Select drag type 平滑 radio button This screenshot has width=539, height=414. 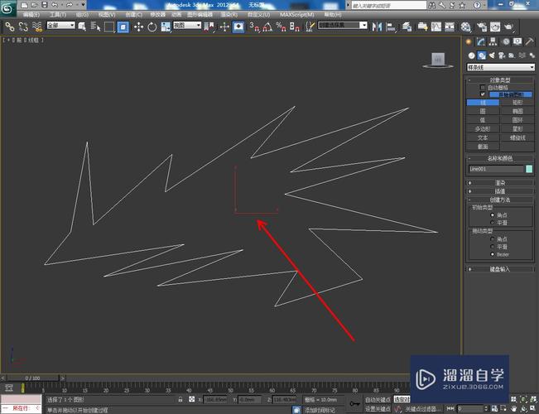click(x=493, y=247)
